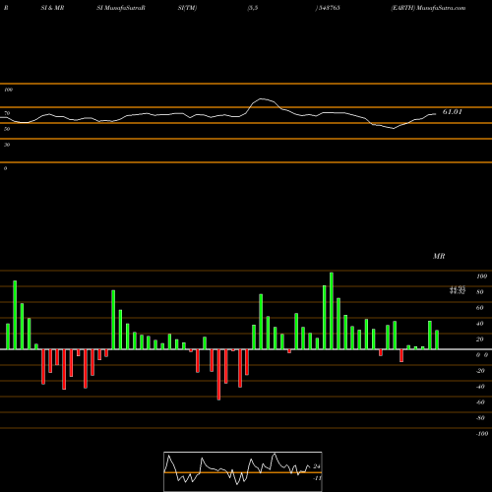Open the mini overview chart thumbnail
492x492 pixels.
coord(243,471)
